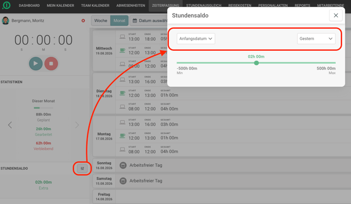Click laptop icon of Dienstag 08:00 entry
Viewport: 351px width, 204px height.
tap(122, 107)
